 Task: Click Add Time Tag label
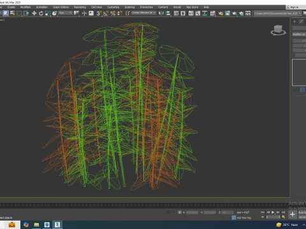click(244, 218)
